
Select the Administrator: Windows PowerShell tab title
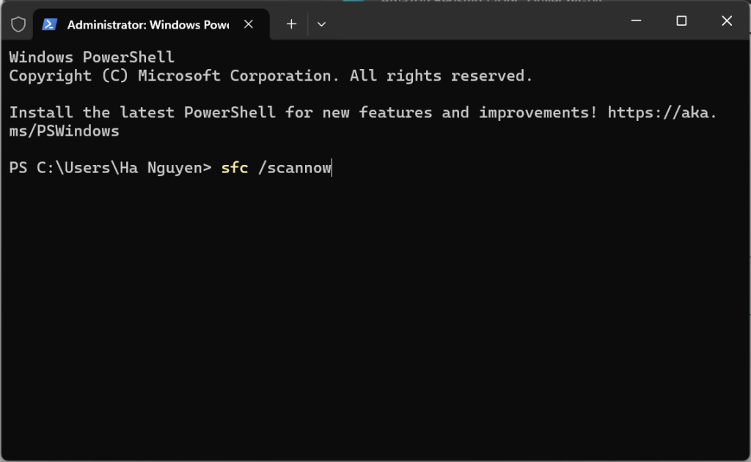(x=148, y=24)
